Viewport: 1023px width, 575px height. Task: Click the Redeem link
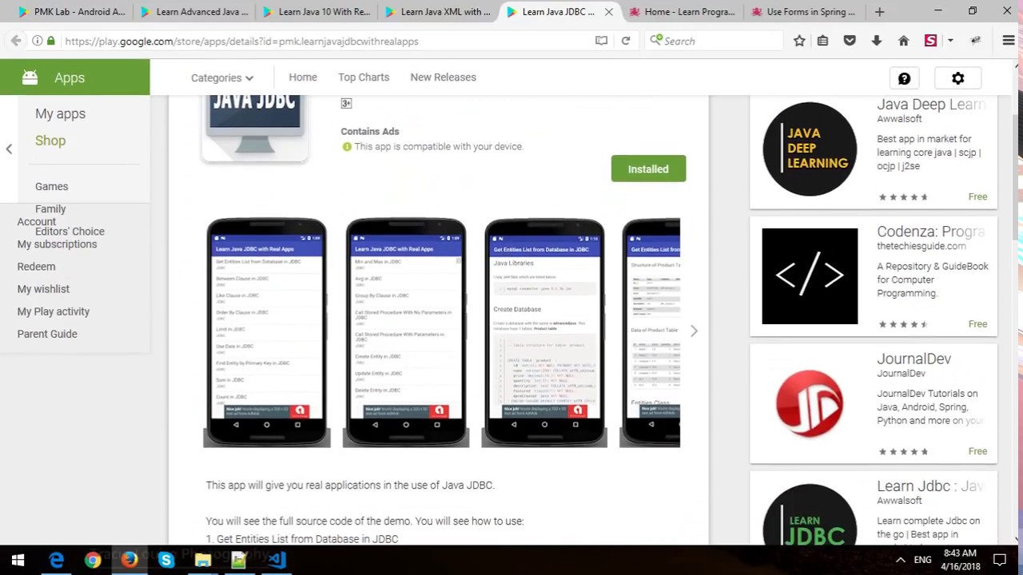point(36,267)
